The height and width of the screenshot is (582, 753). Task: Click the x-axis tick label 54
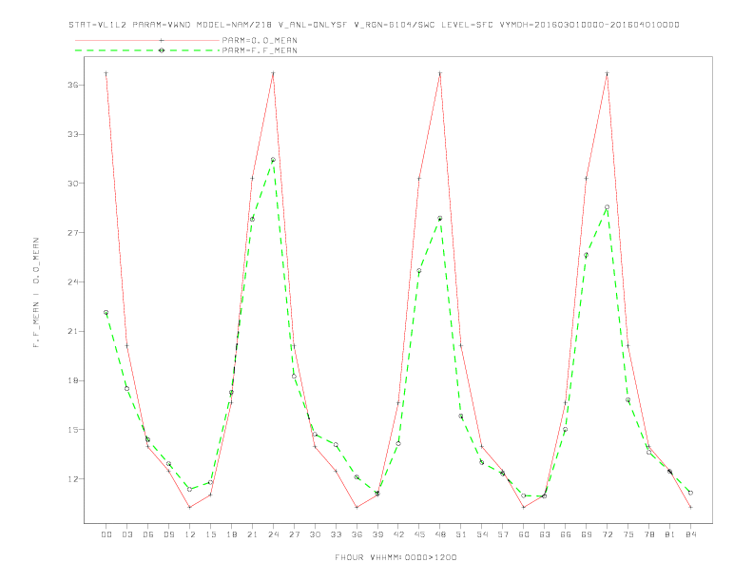pyautogui.click(x=482, y=534)
